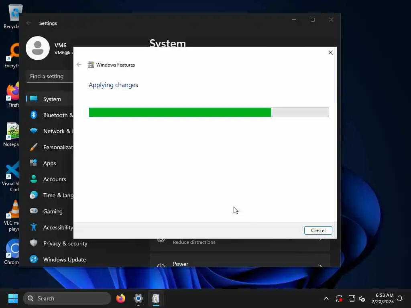The width and height of the screenshot is (411, 308).
Task: Click the Windows Features taskbar icon
Action: pos(156,298)
